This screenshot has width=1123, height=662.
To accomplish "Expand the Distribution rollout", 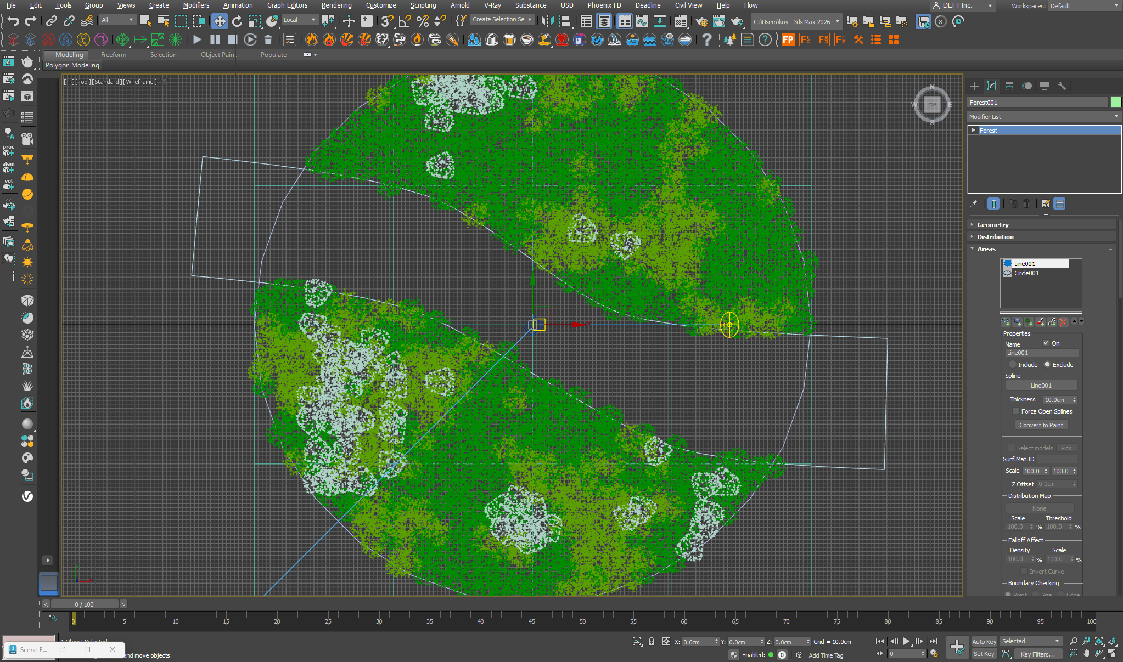I will [995, 237].
